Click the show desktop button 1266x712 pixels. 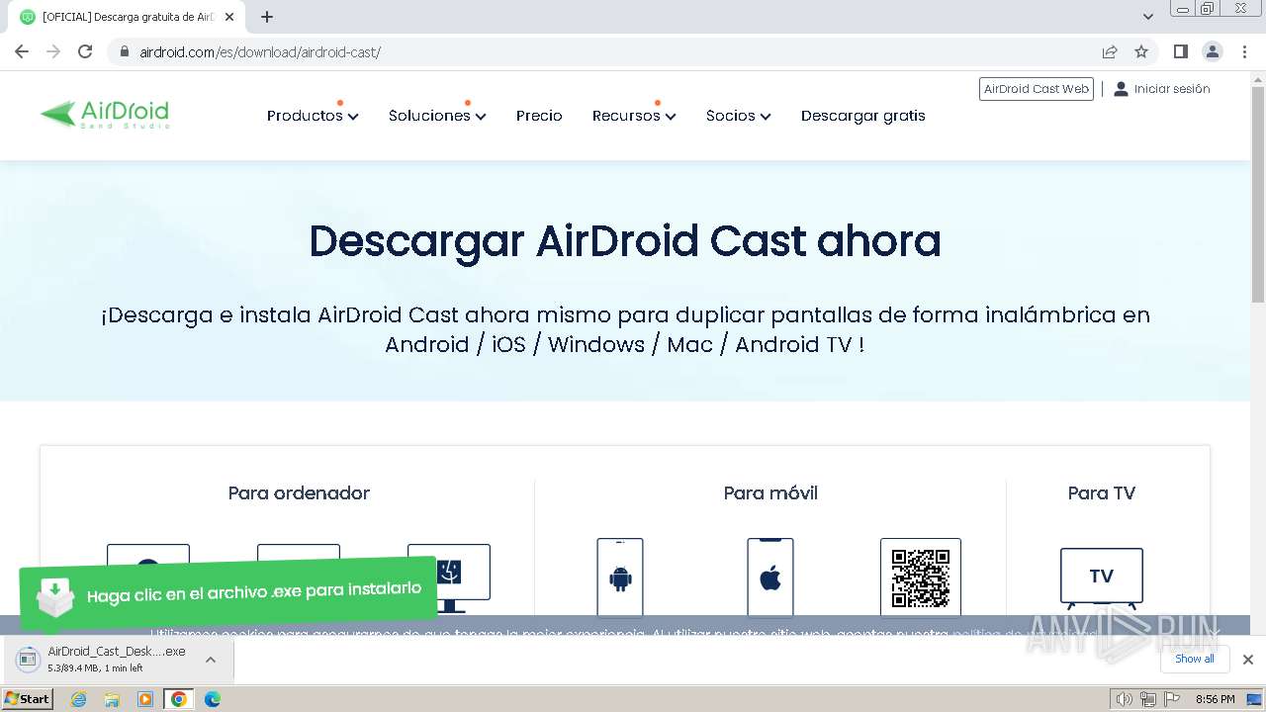(x=1254, y=699)
